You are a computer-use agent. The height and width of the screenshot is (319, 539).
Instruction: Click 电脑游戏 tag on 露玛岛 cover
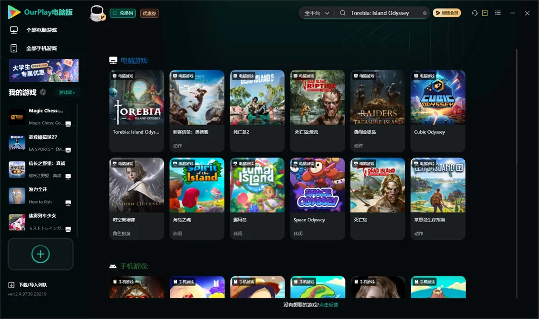pos(244,164)
